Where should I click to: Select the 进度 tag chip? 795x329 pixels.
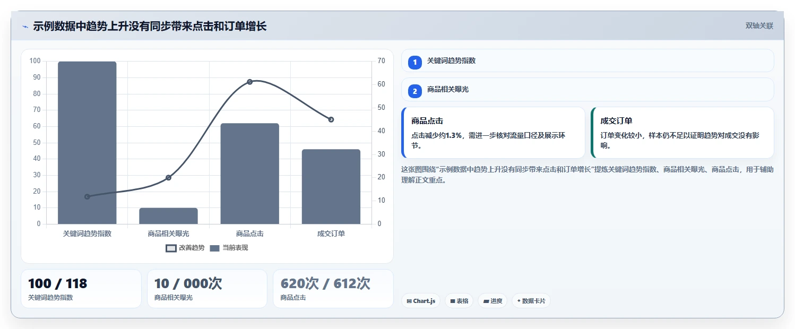pos(492,301)
